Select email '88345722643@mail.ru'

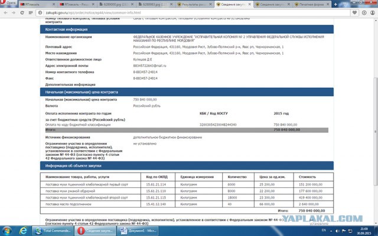149,65
